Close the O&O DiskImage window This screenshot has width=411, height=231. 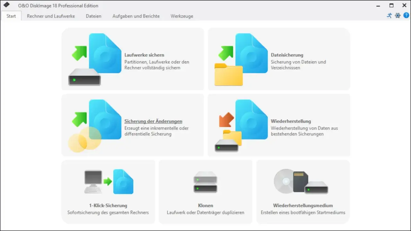pyautogui.click(x=404, y=5)
